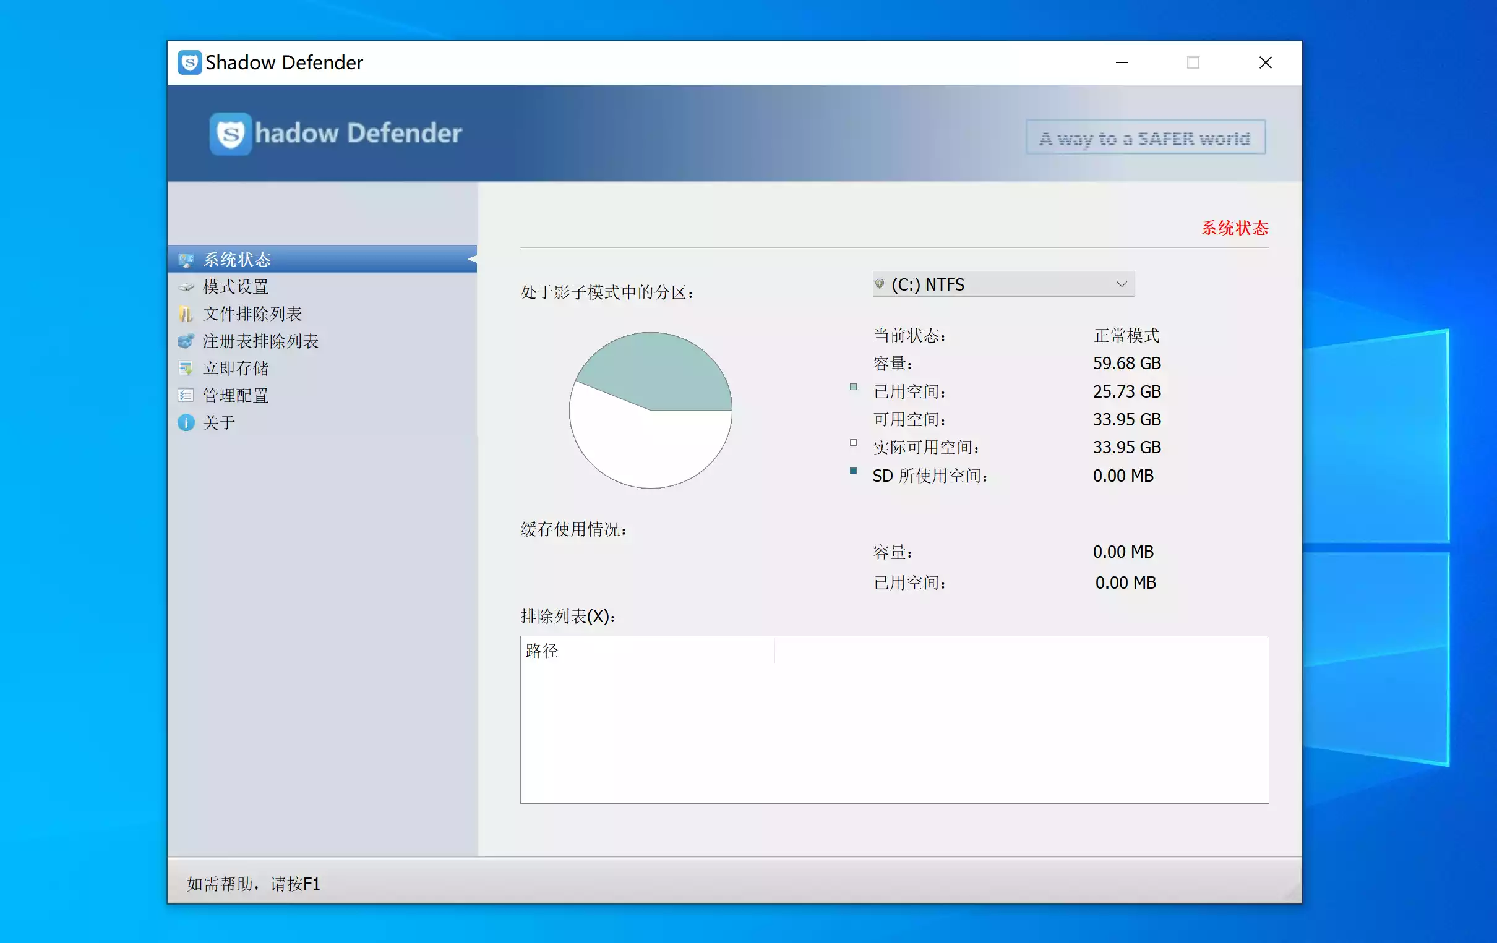The width and height of the screenshot is (1497, 943).
Task: Click the 正常模式 status value
Action: coord(1126,336)
